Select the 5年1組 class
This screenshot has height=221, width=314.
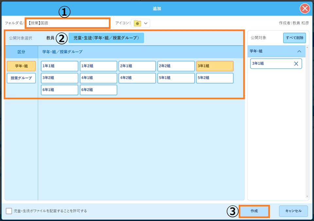pyautogui.click(x=176, y=78)
